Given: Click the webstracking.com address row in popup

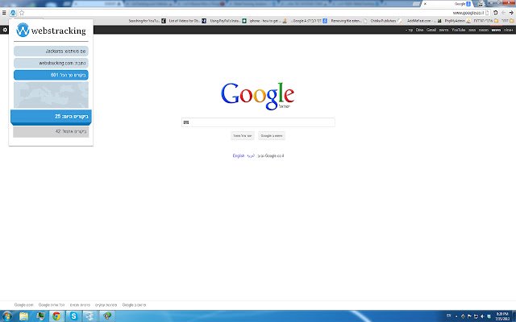Looking at the screenshot, I should pyautogui.click(x=51, y=63).
